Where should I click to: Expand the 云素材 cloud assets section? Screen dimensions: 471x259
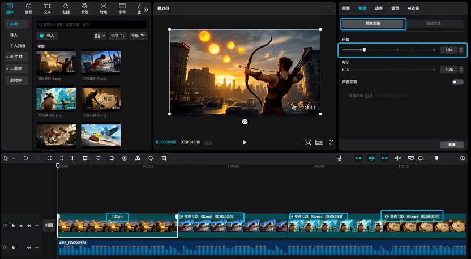pos(16,68)
